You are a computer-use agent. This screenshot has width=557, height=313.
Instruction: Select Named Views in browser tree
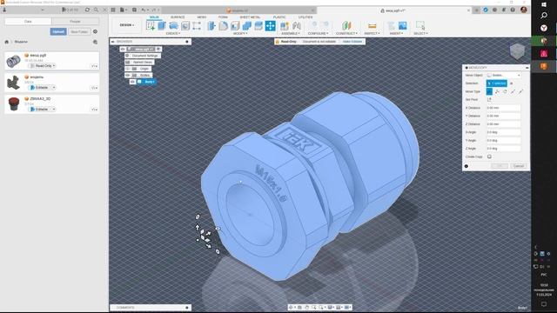click(x=143, y=62)
